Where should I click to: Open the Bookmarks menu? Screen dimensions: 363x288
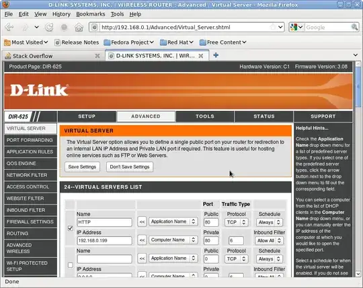(x=91, y=14)
